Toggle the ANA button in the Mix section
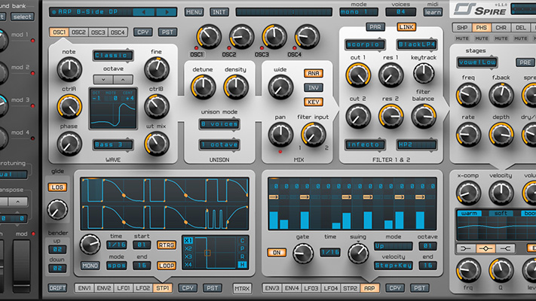The image size is (536, 301). pyautogui.click(x=313, y=73)
